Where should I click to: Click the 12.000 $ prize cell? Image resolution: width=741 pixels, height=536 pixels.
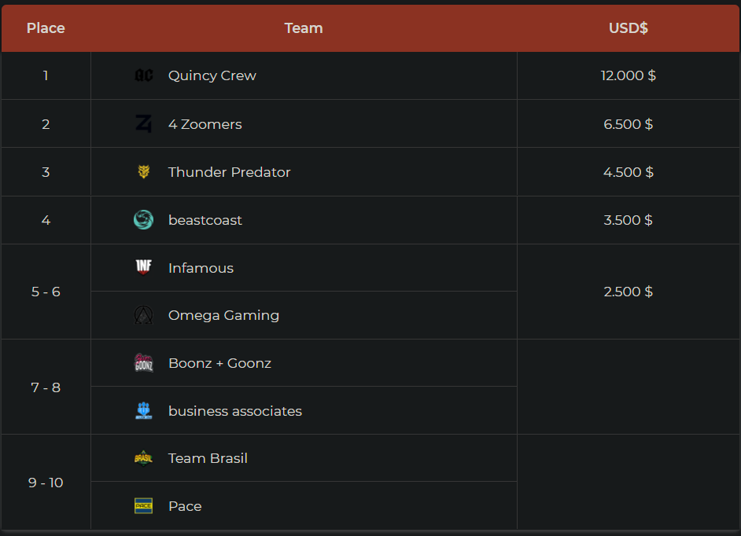628,75
